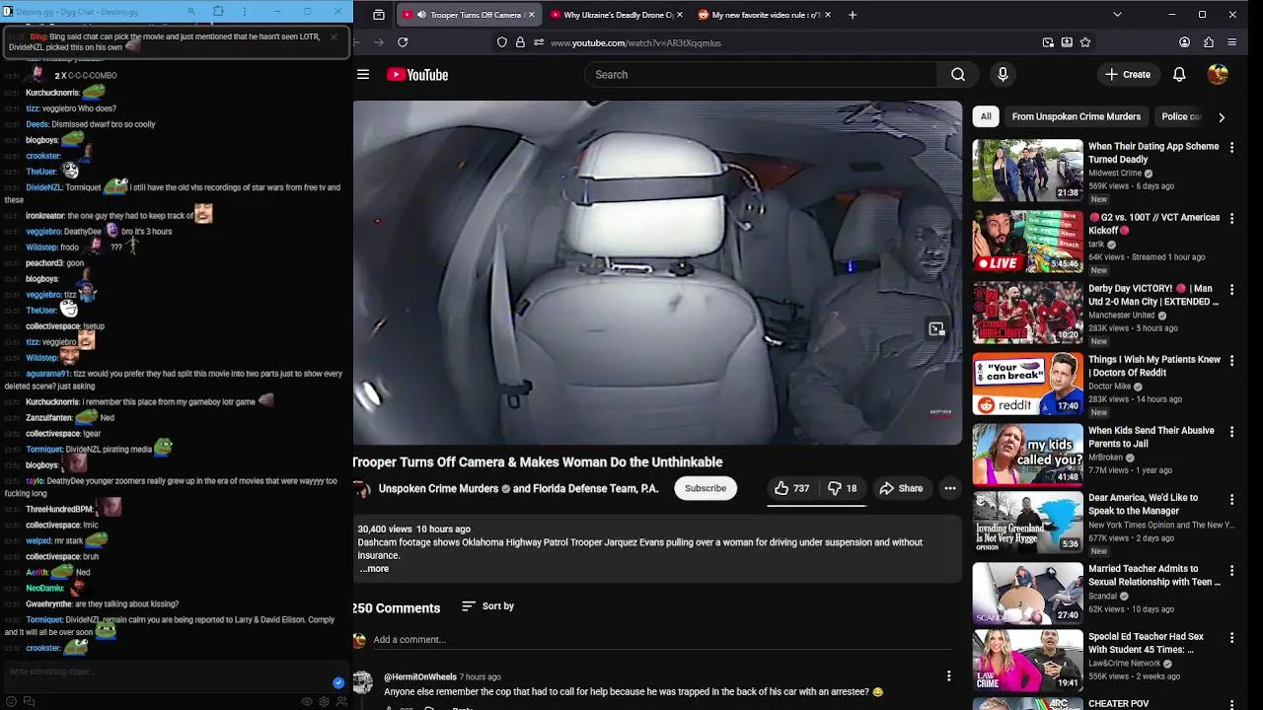Open options for Doctors Of Reddit video
The width and height of the screenshot is (1263, 710).
1231,361
